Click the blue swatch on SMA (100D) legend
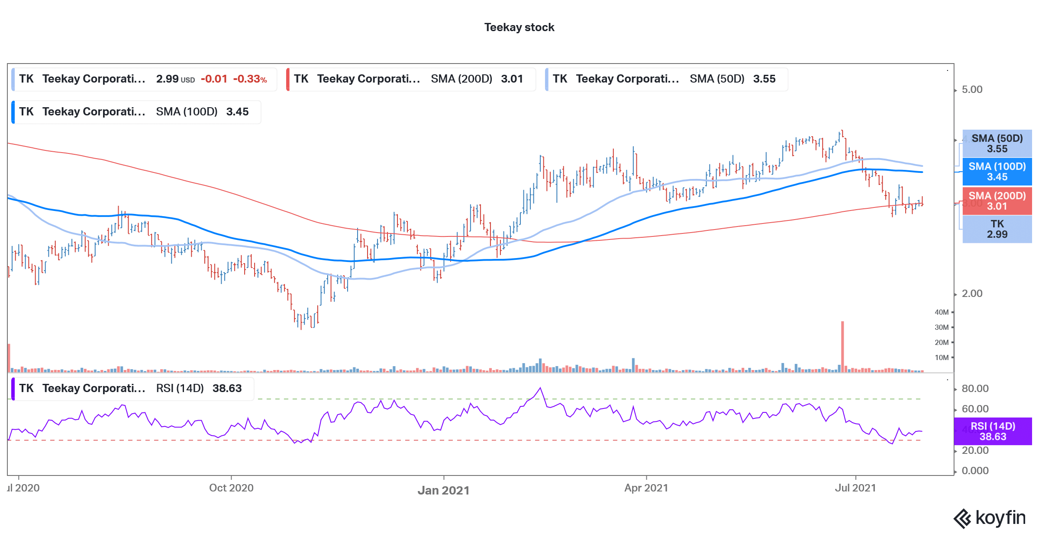Screen dimensions: 1039x536 pos(13,112)
